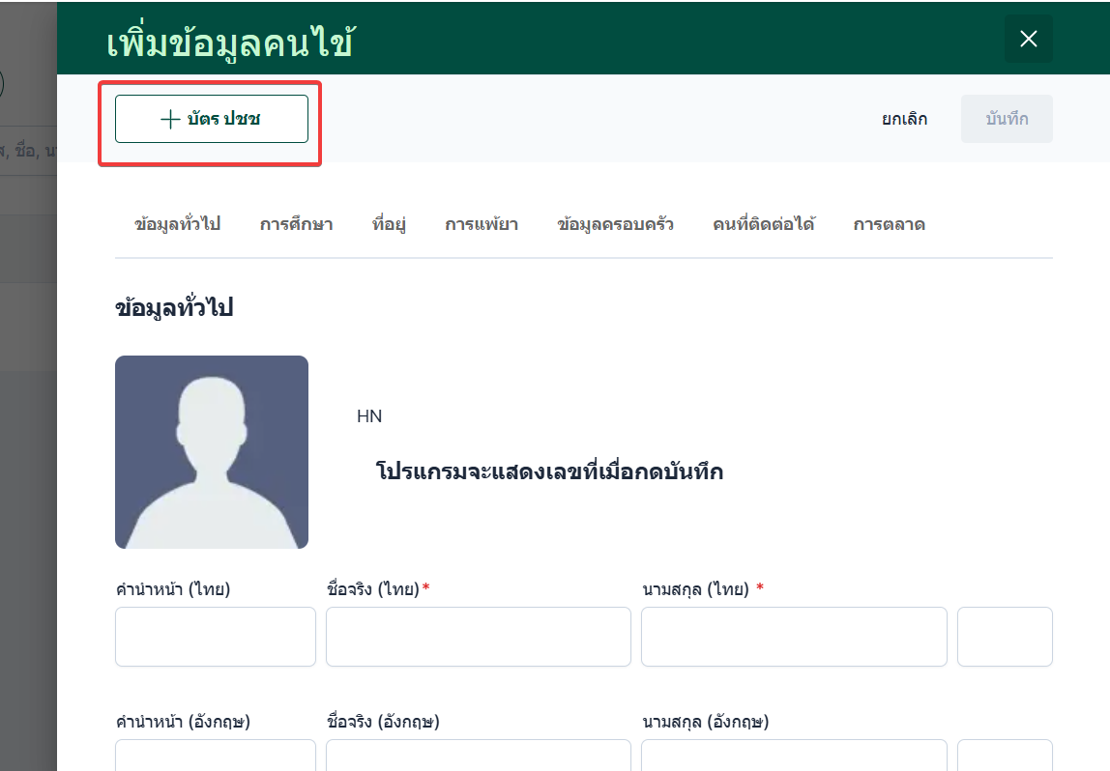The height and width of the screenshot is (771, 1110).
Task: Open the ข้อมูลครอบครัว tab
Action: pos(615,224)
